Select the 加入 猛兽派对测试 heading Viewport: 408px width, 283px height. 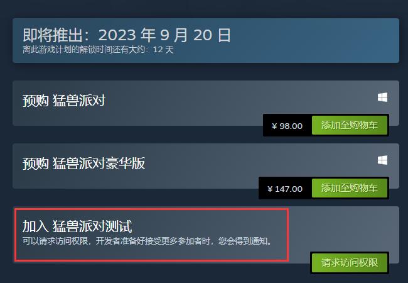tap(77, 226)
